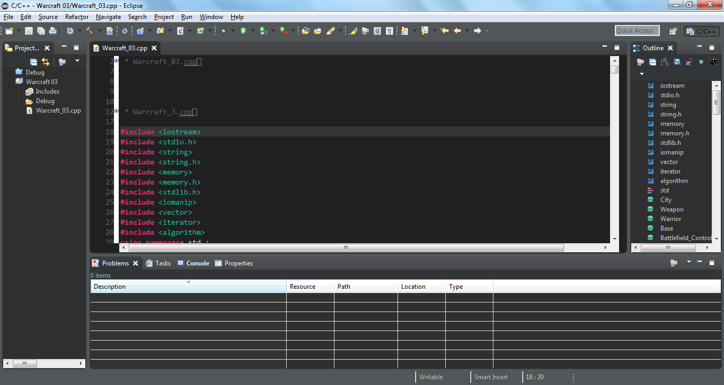This screenshot has width=724, height=385.
Task: Expand the Warcraft 03 project node
Action: 10,82
